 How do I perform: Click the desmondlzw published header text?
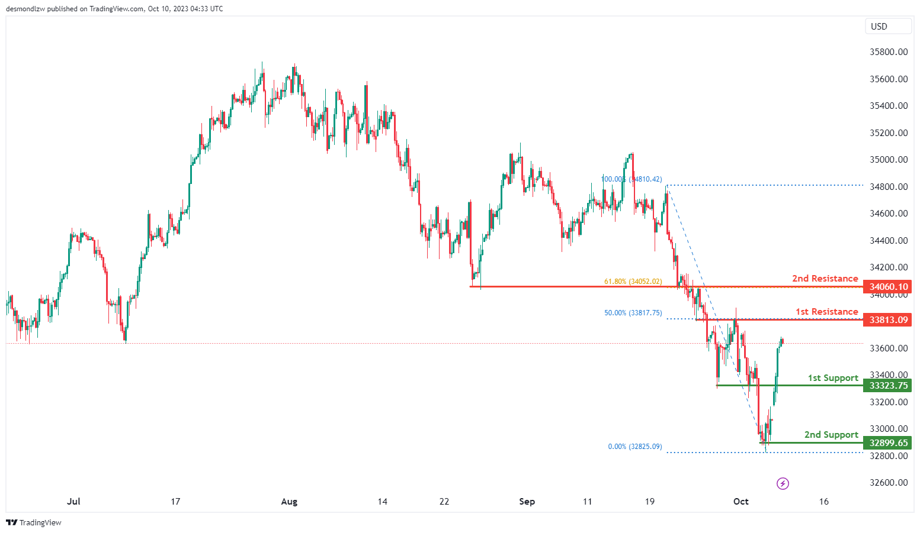[114, 9]
